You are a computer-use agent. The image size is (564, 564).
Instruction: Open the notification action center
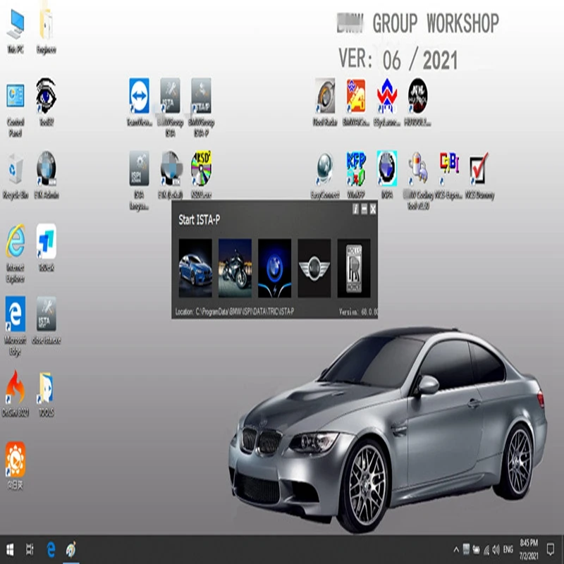click(550, 550)
